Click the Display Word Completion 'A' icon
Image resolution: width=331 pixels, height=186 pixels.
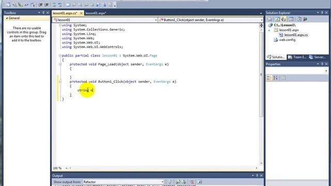pyautogui.click(x=26, y=5)
